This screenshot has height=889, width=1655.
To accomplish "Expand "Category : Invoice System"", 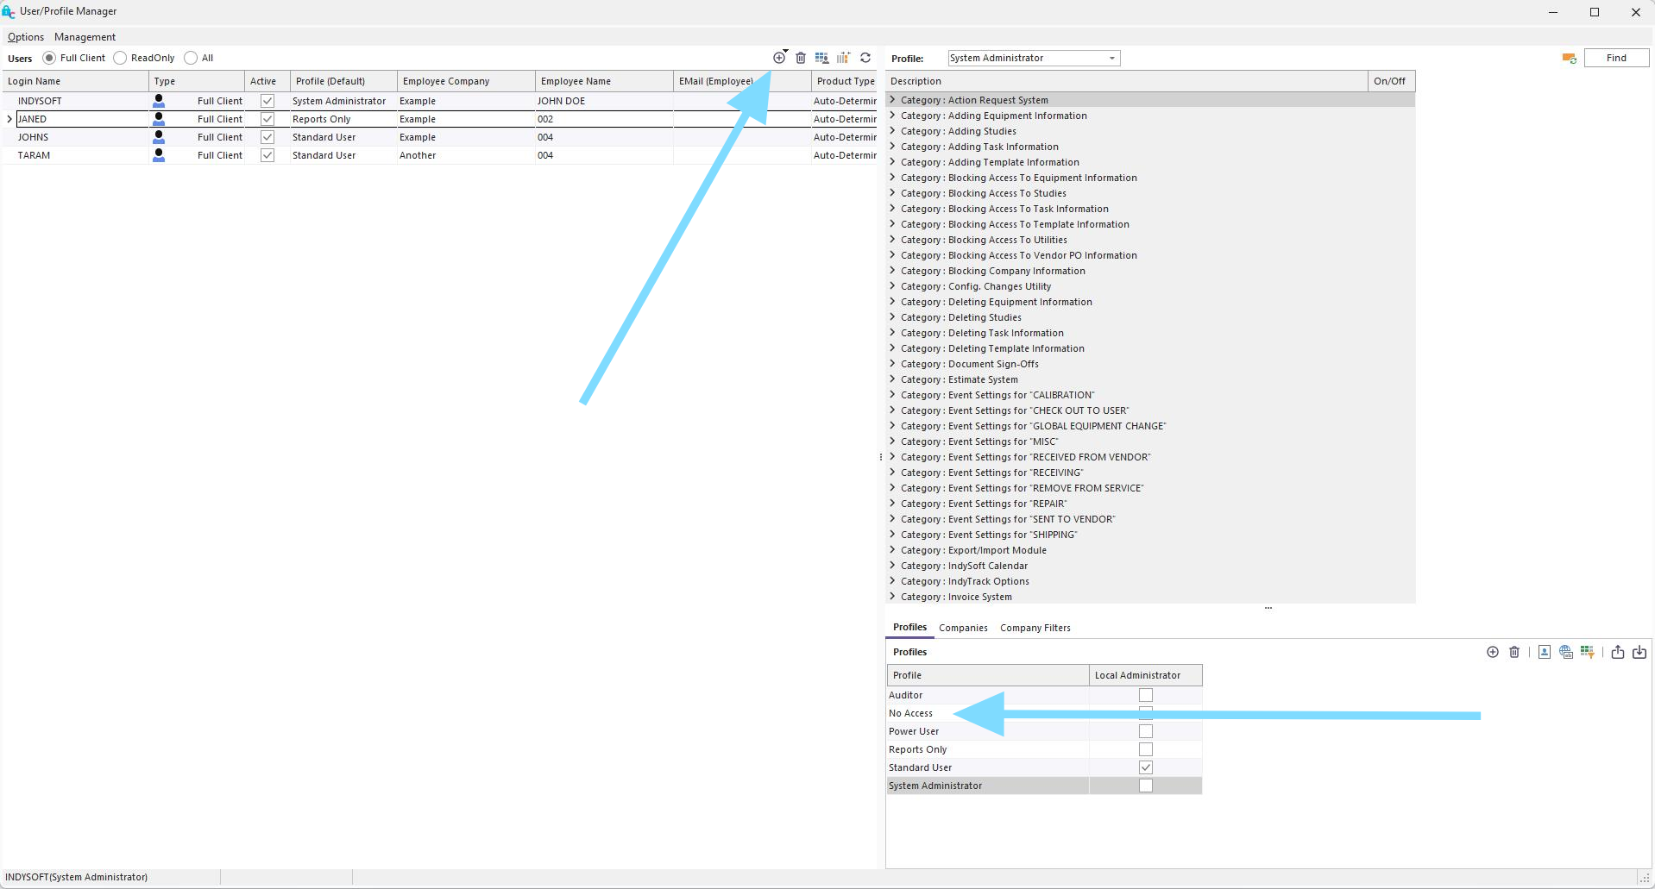I will click(x=892, y=597).
